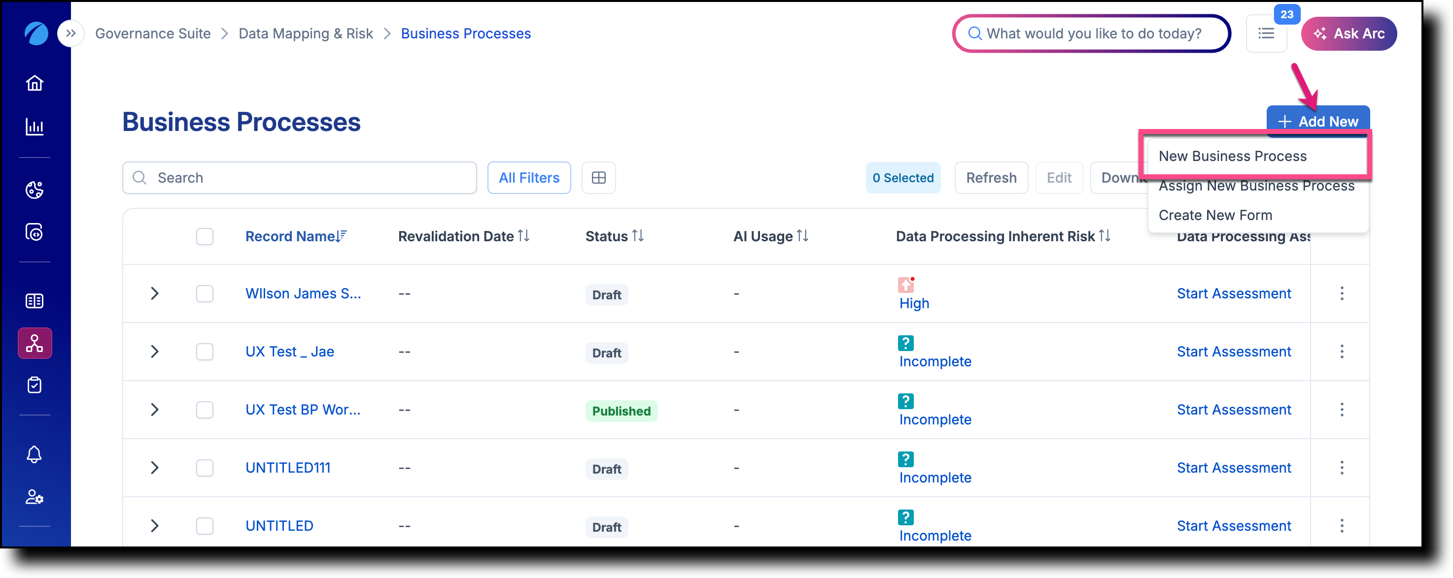The image size is (1453, 578).
Task: Open row actions menu for UNTITLED
Action: [x=1342, y=526]
